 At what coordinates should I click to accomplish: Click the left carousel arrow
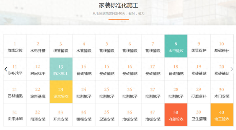tap(6, 69)
